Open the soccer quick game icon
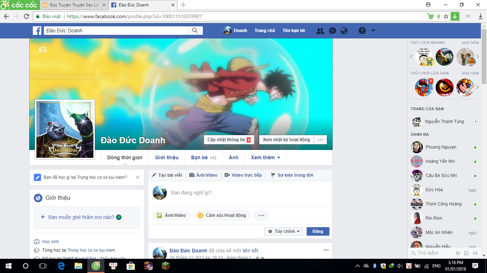Image resolution: width=487 pixels, height=273 pixels. click(445, 57)
